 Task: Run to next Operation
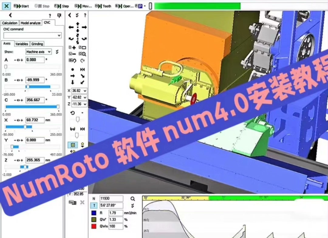124,6
